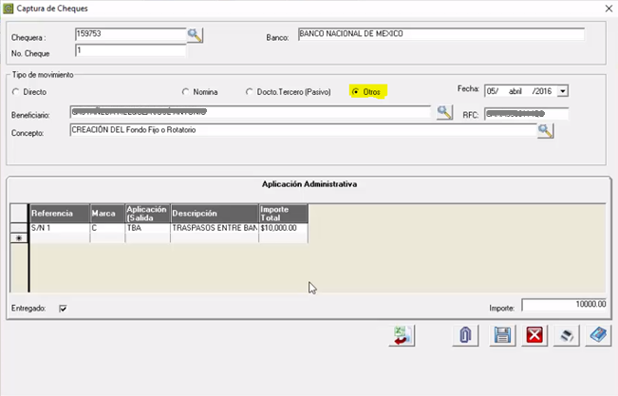This screenshot has width=618, height=396.
Task: Click the new row asterisk selector
Action: (18, 239)
